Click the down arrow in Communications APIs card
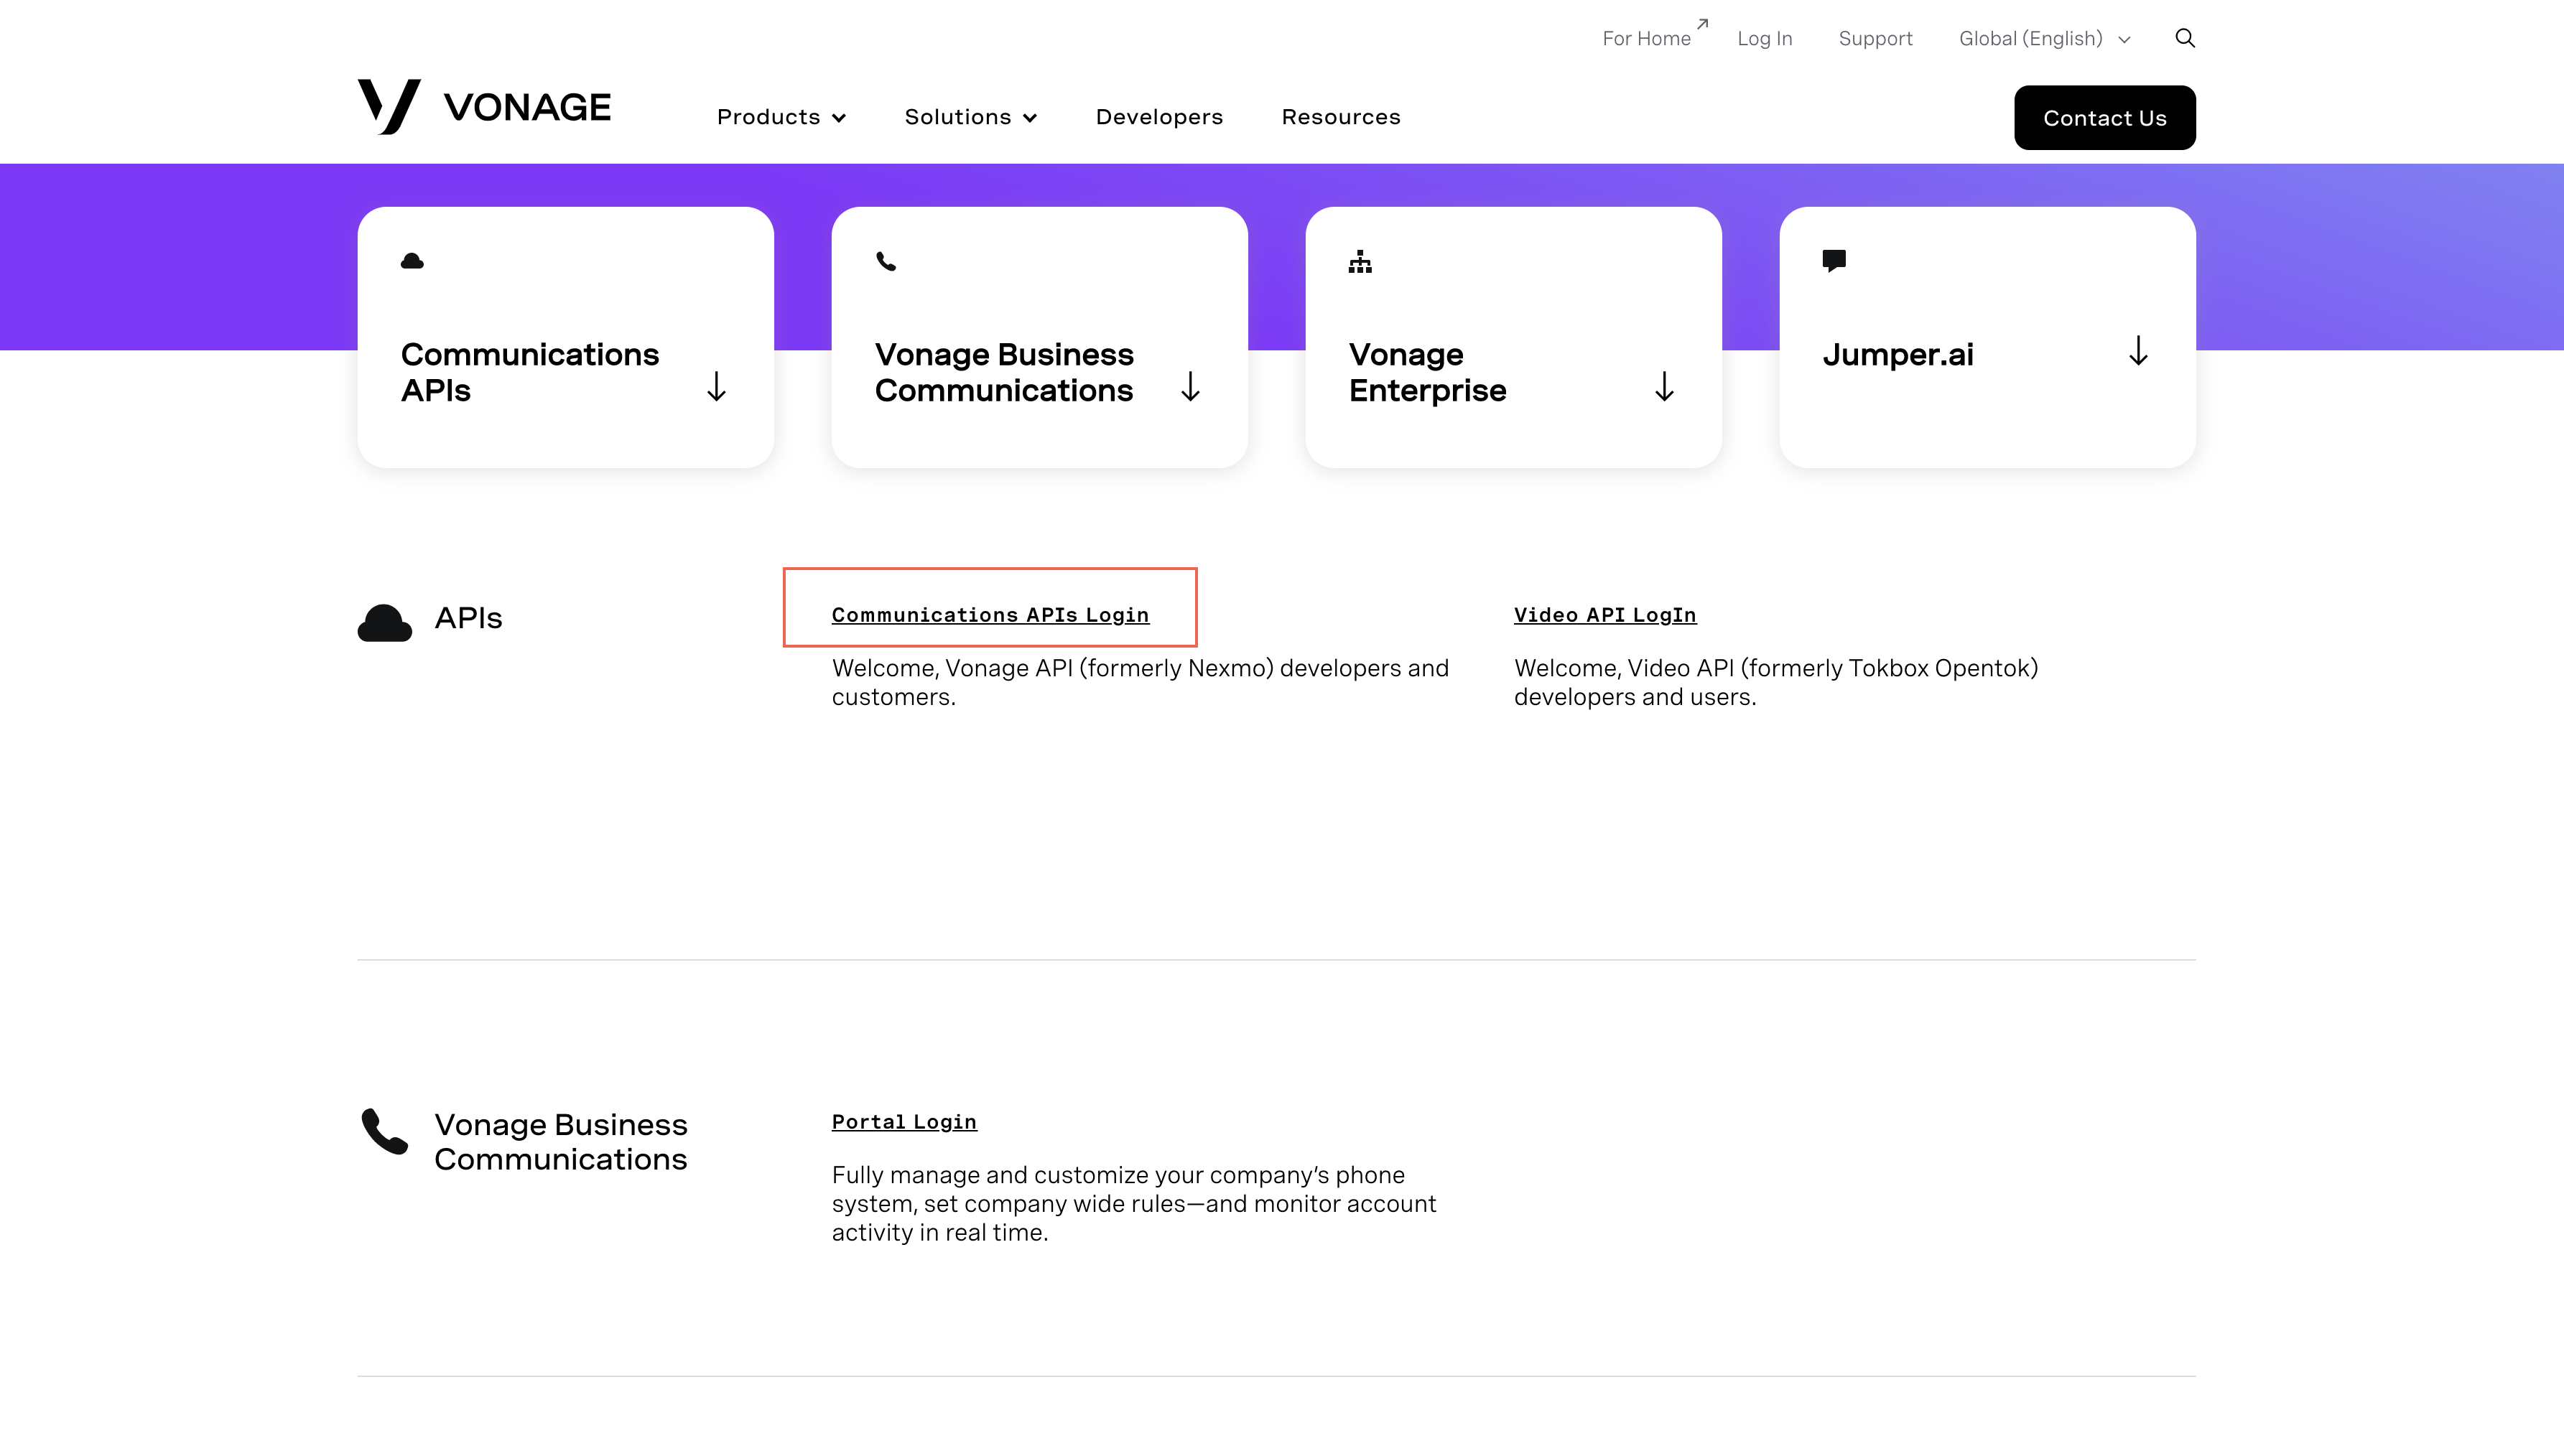 click(716, 386)
